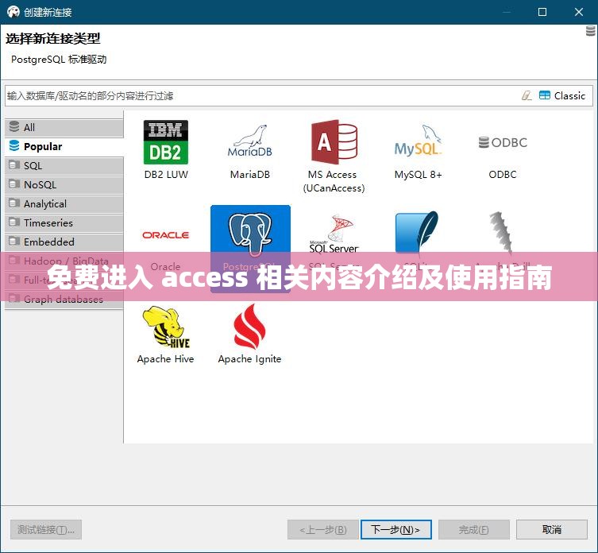Choose the ODBC driver icon
This screenshot has width=598, height=553.
click(503, 143)
